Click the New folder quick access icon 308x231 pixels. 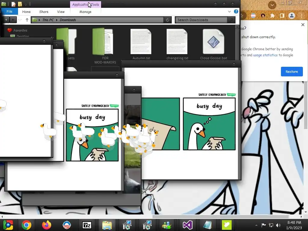[x=20, y=4]
